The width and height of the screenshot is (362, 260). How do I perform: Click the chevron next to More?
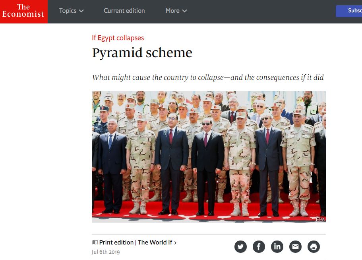pos(184,11)
